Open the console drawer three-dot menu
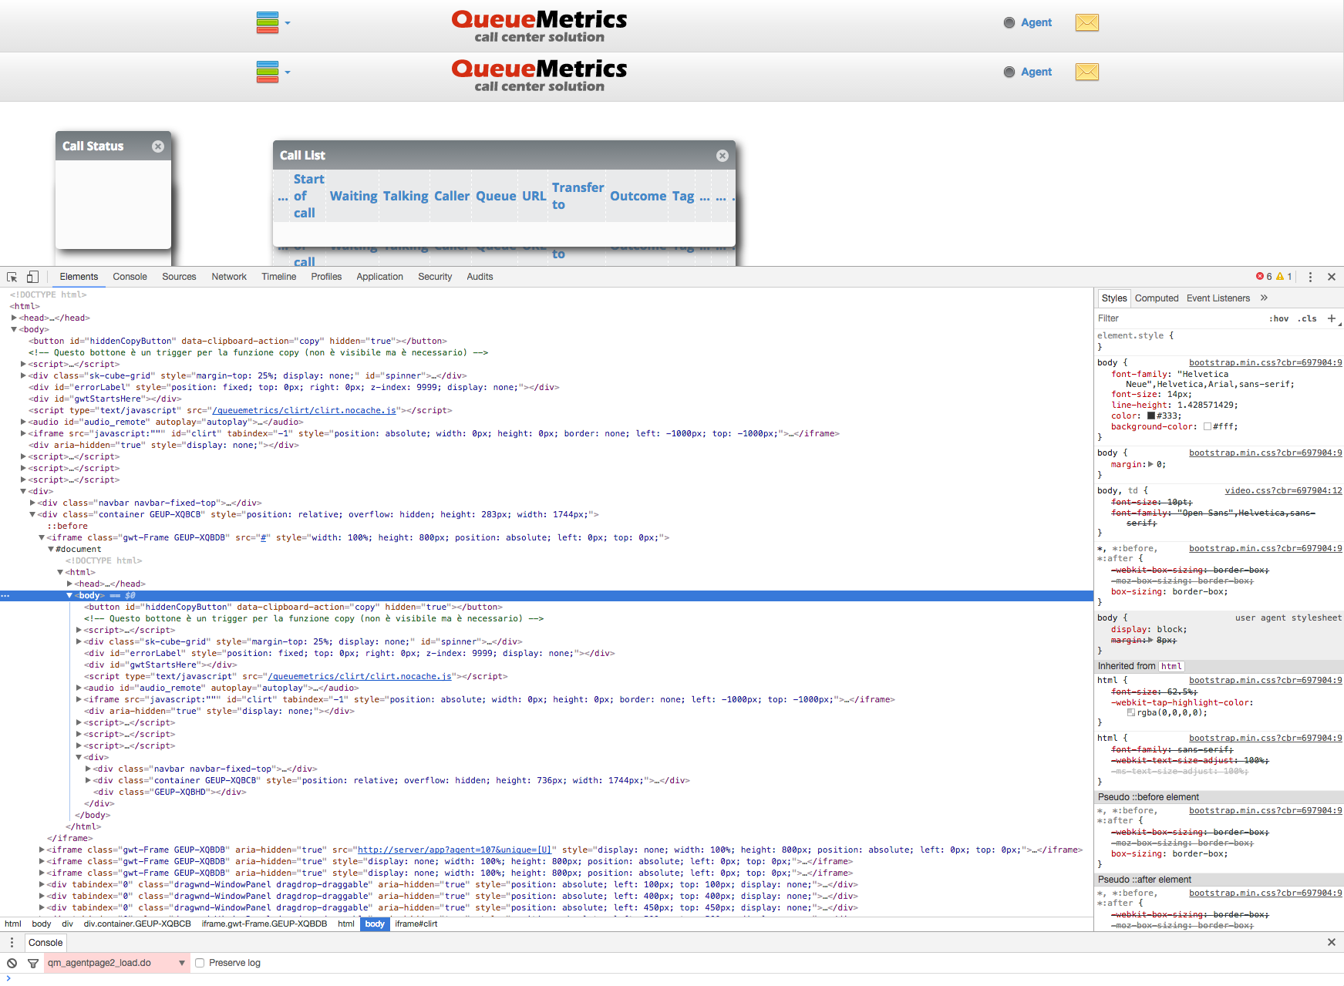1344x986 pixels. pyautogui.click(x=12, y=943)
